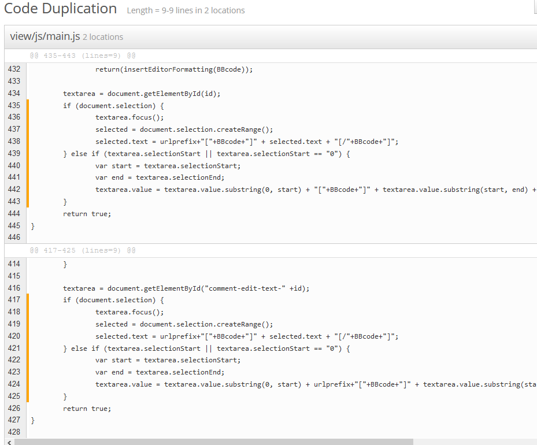Click the Code Duplication heading
537x445 pixels.
61,9
